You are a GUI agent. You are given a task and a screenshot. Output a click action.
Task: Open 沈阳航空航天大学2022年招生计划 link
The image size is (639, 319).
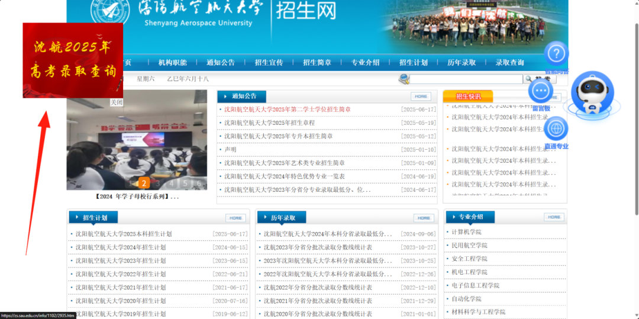tap(121, 274)
